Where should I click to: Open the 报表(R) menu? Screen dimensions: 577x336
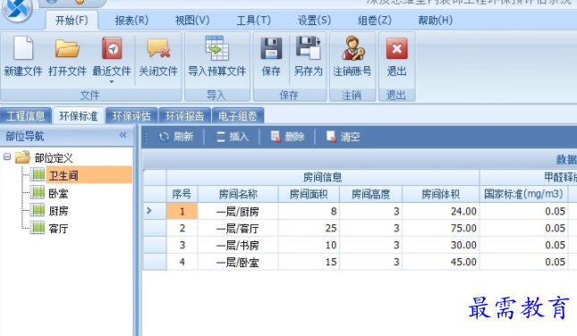point(132,21)
